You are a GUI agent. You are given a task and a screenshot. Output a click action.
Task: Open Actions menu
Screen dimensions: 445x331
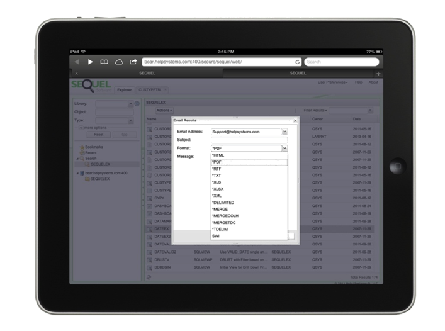click(164, 111)
